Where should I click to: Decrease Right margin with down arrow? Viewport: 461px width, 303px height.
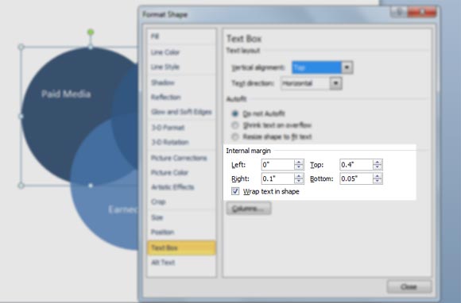[299, 182]
